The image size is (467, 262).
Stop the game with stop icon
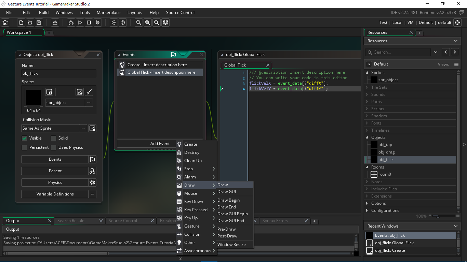tap(89, 23)
